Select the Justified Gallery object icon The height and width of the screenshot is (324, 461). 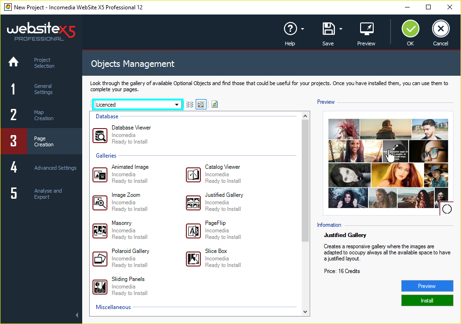[x=193, y=203]
